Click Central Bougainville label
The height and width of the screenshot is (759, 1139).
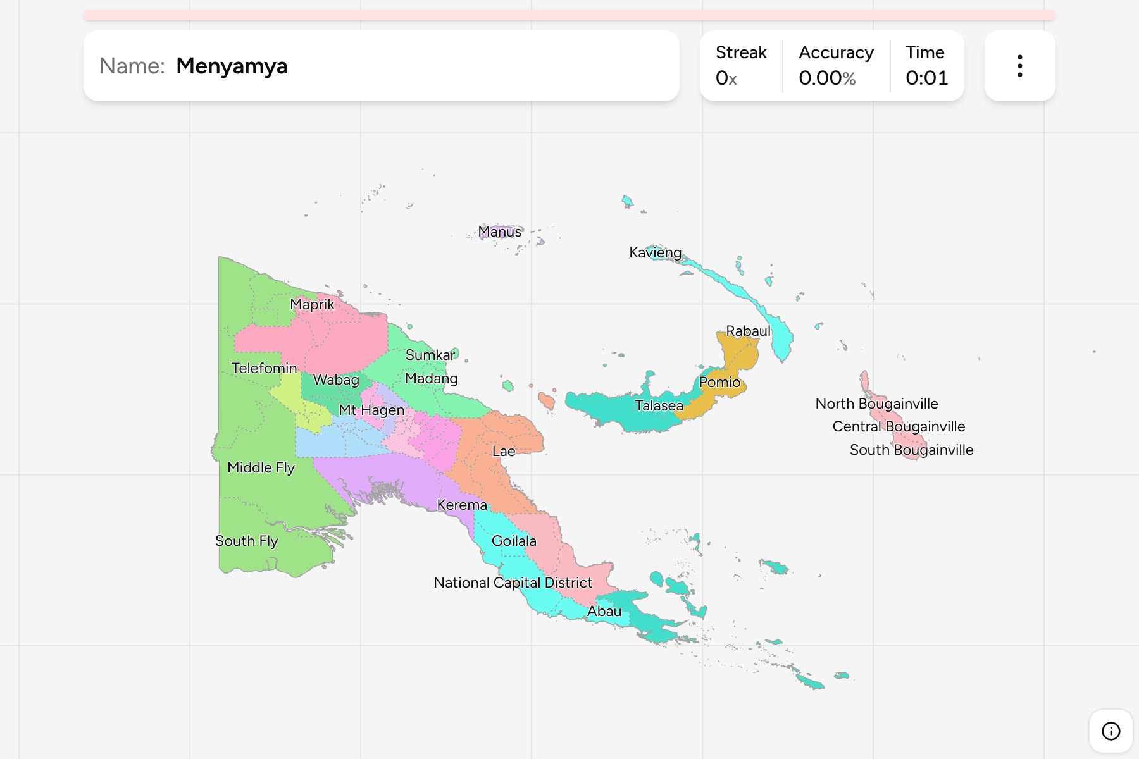tap(899, 426)
